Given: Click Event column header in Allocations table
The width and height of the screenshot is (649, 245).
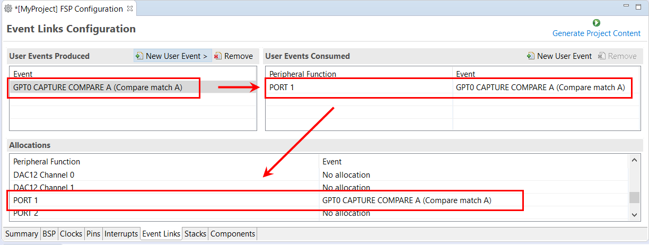Looking at the screenshot, I should click(x=332, y=162).
